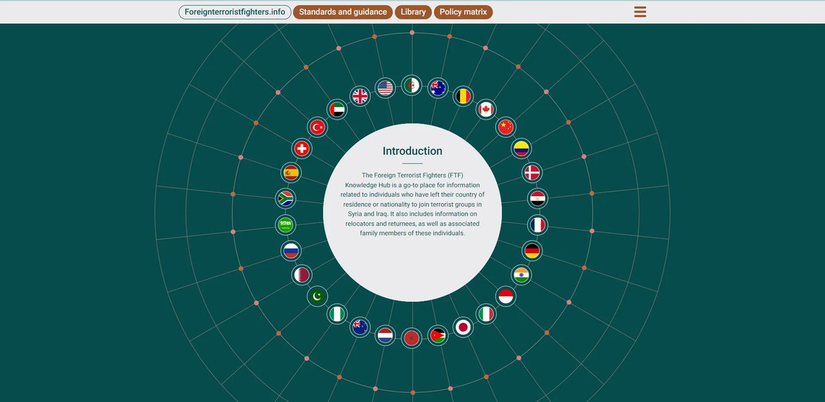Click the Saudi Arabia flag icon
The width and height of the screenshot is (825, 402).
click(285, 224)
